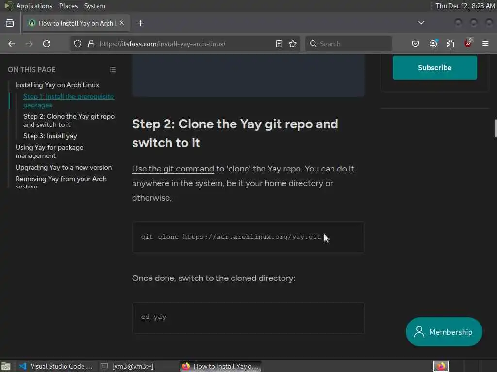This screenshot has height=372, width=497.
Task: Click the 'cd yay' code block
Action: coord(248,318)
